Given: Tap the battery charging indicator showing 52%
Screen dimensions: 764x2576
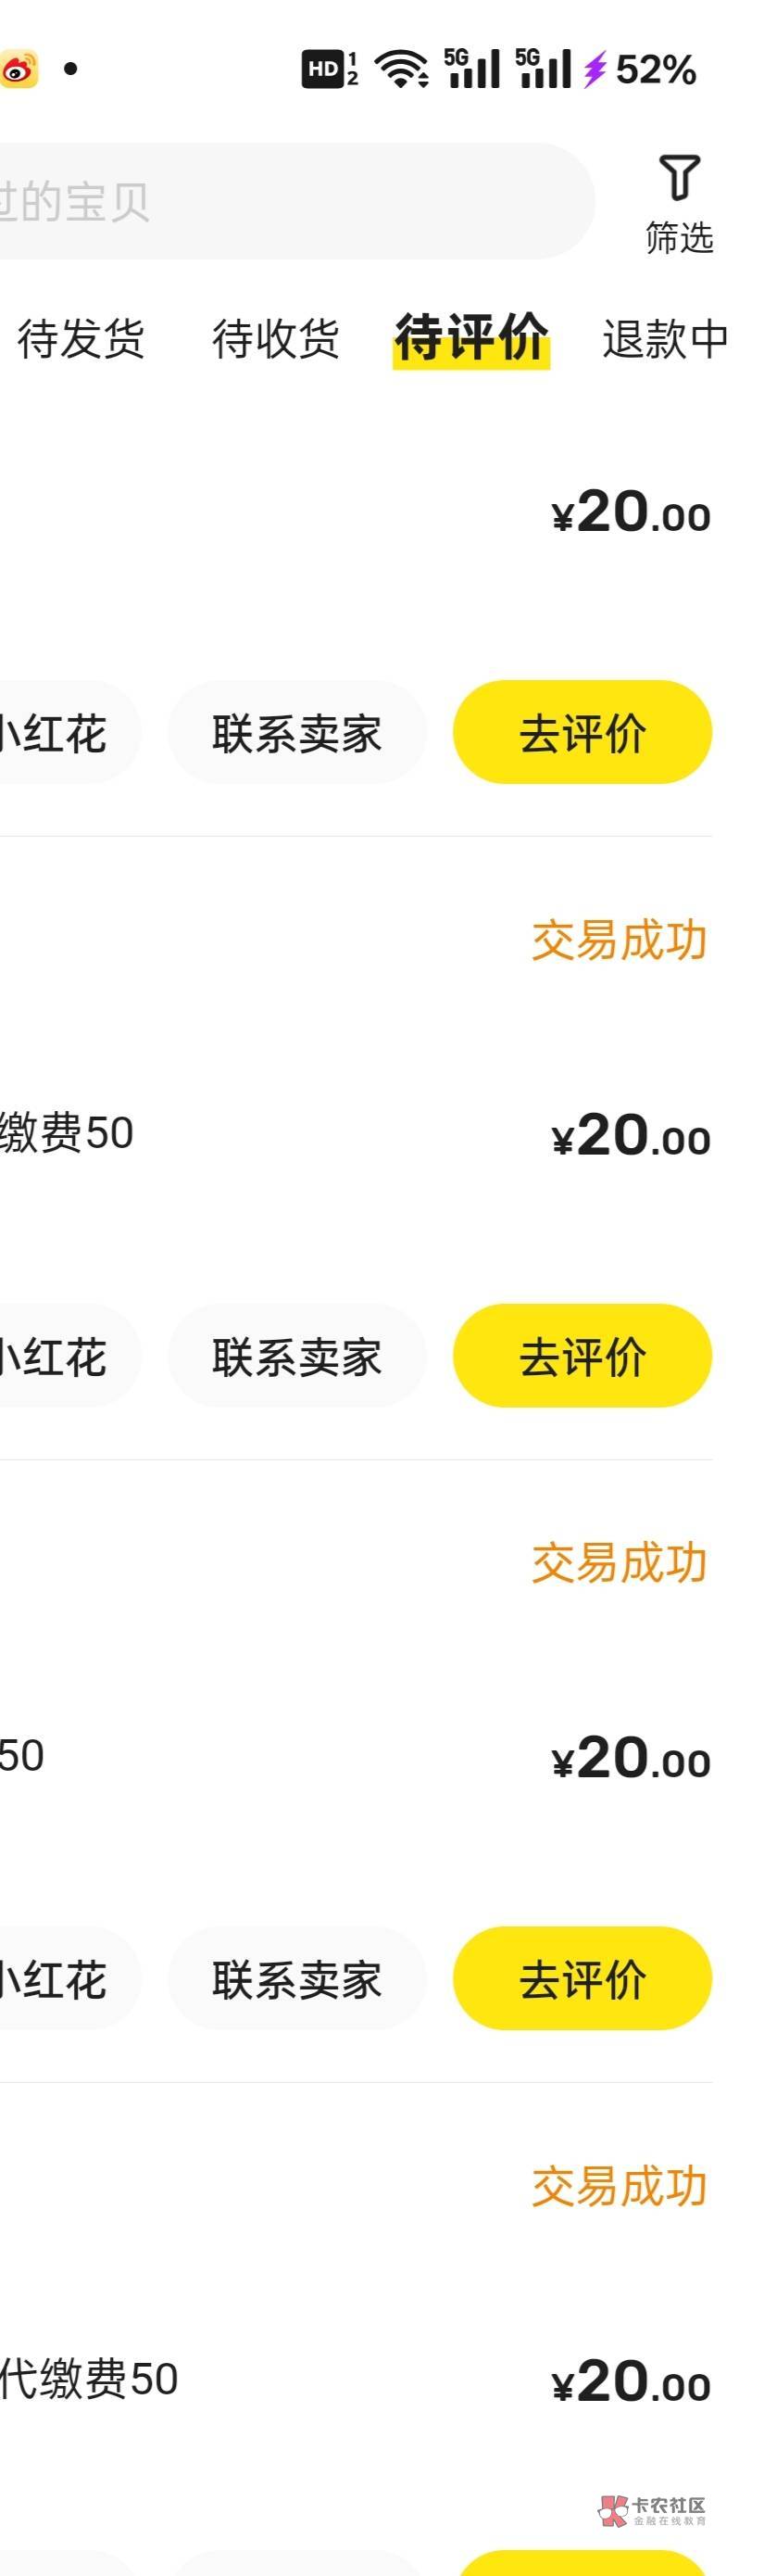Looking at the screenshot, I should click(x=641, y=69).
